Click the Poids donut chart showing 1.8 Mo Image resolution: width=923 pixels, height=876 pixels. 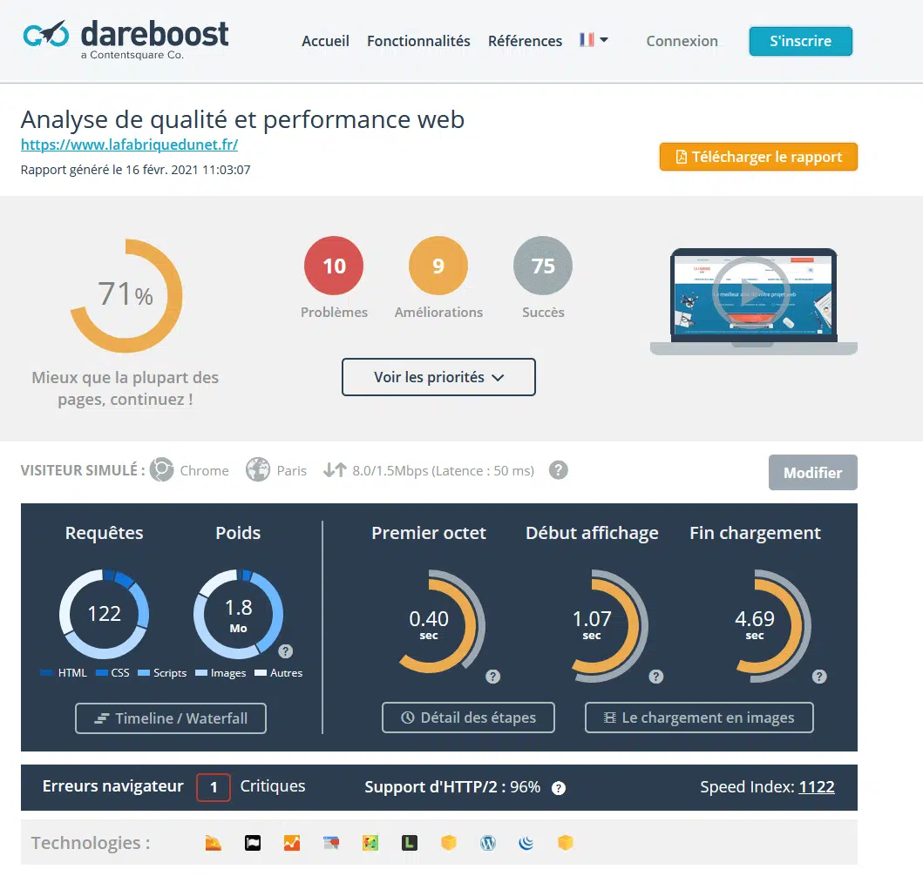pyautogui.click(x=239, y=614)
